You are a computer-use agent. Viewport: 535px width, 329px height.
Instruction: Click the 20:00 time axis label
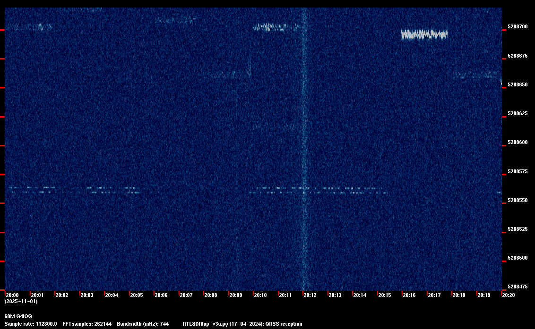12,295
